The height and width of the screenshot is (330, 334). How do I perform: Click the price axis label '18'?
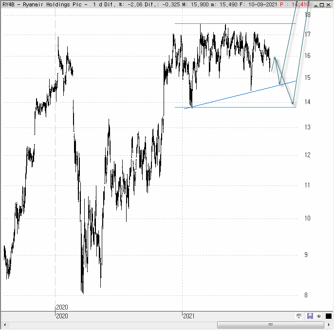tap(307, 15)
